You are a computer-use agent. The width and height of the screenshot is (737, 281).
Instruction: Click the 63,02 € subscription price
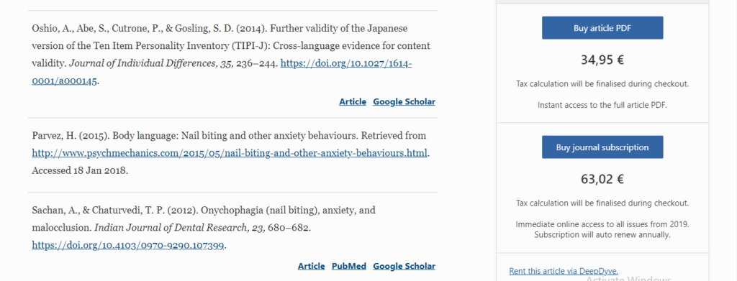click(602, 179)
